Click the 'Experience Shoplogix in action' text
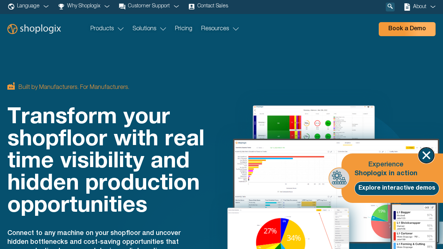This screenshot has width=443, height=249. click(x=386, y=169)
